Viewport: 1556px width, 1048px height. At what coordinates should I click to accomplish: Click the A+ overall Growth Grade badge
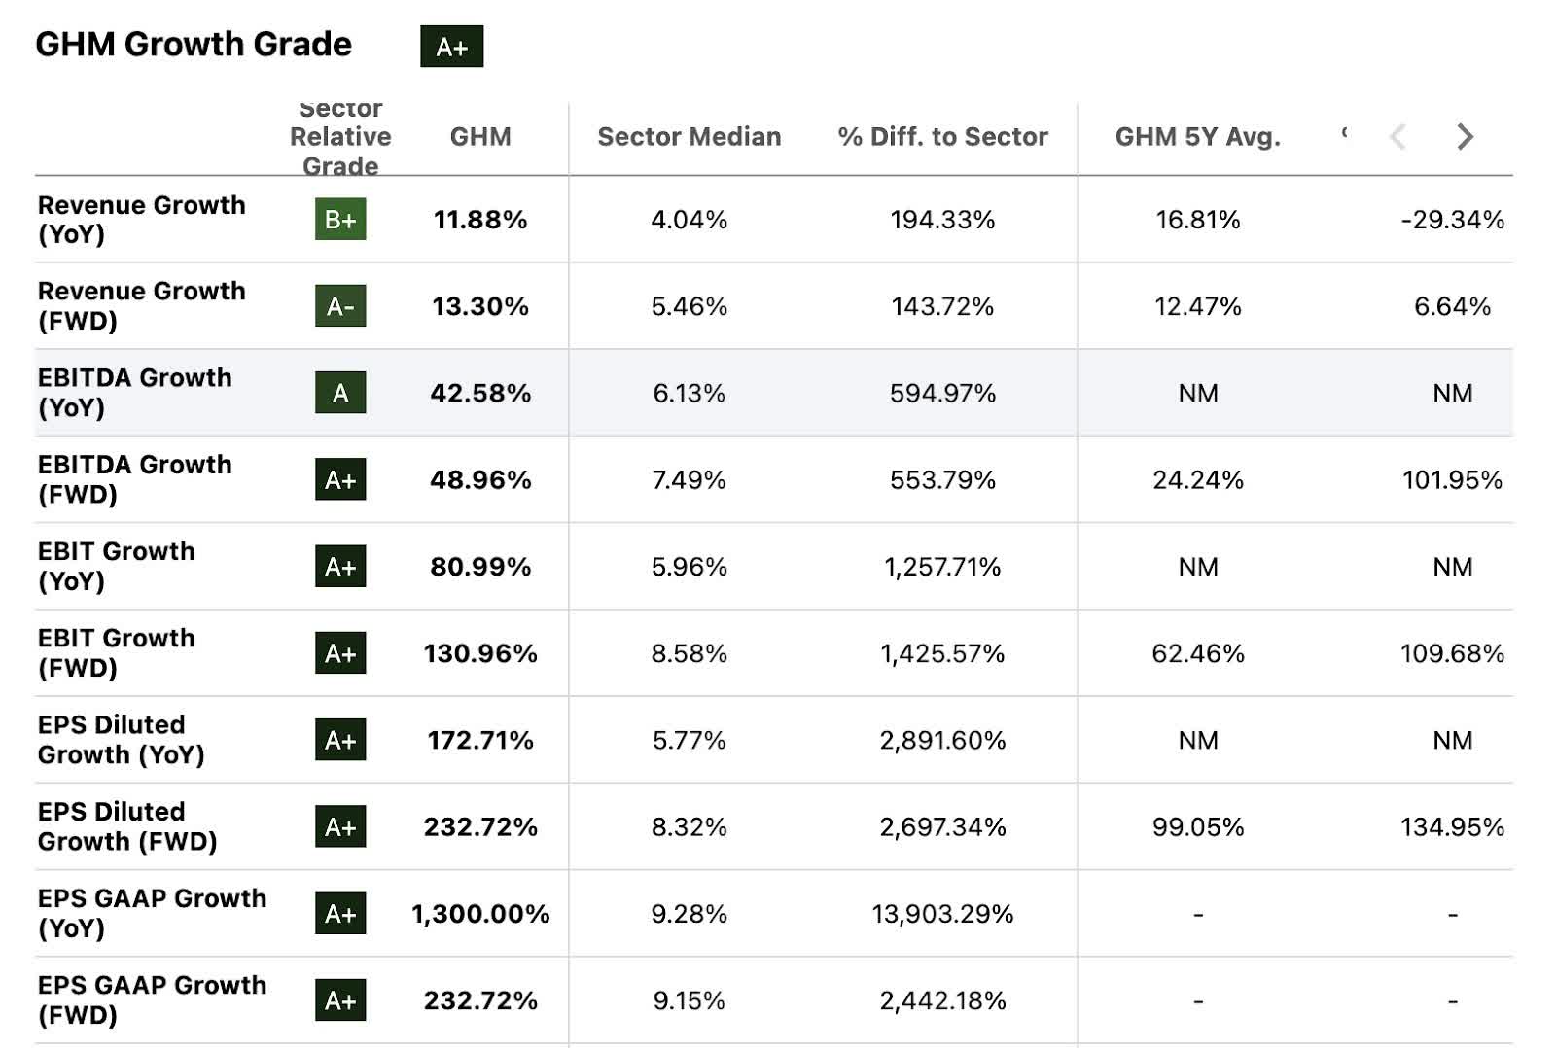(x=451, y=47)
